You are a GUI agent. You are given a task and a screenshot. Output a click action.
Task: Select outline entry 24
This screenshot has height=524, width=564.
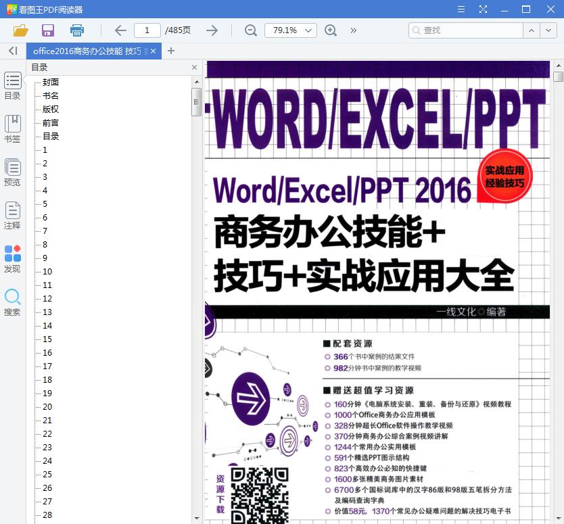pyautogui.click(x=47, y=460)
